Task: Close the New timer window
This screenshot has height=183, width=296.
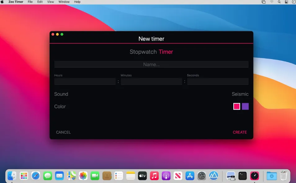Action: 53,34
